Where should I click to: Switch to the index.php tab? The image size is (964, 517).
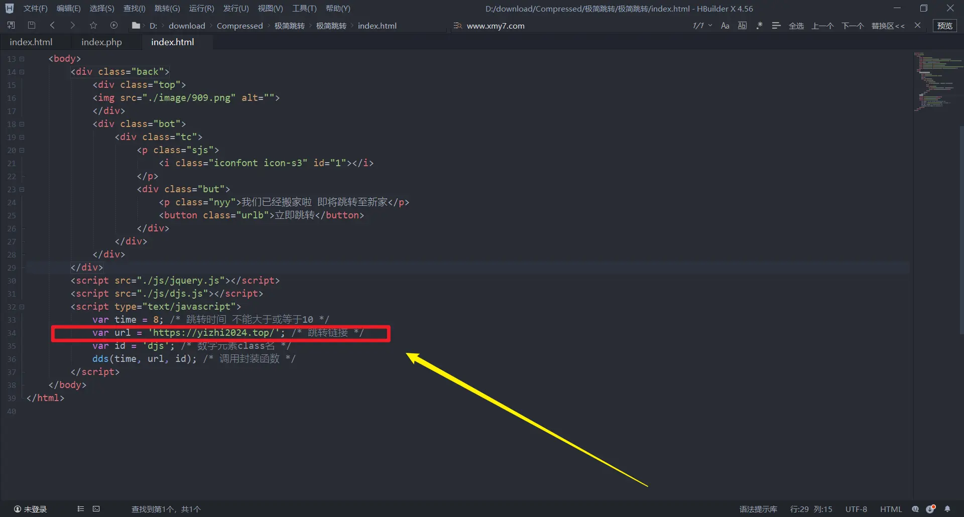coord(101,42)
